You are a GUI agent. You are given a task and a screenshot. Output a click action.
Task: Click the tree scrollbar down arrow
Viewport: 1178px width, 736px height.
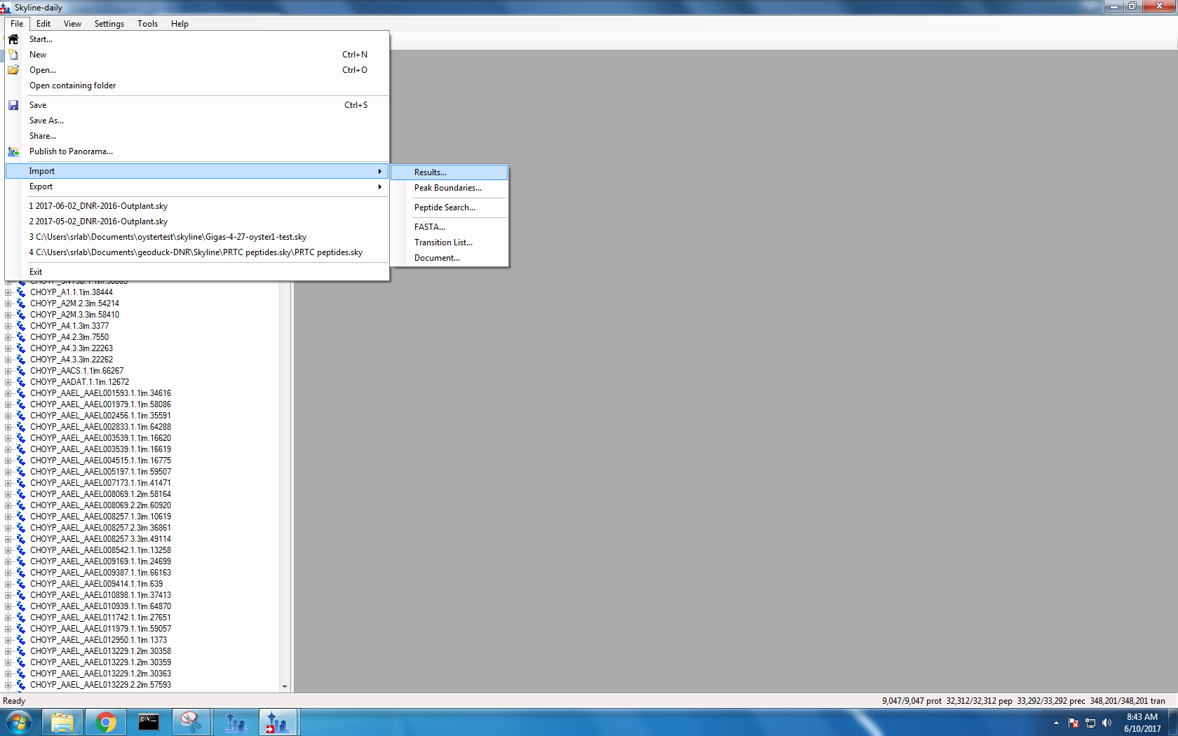click(285, 687)
